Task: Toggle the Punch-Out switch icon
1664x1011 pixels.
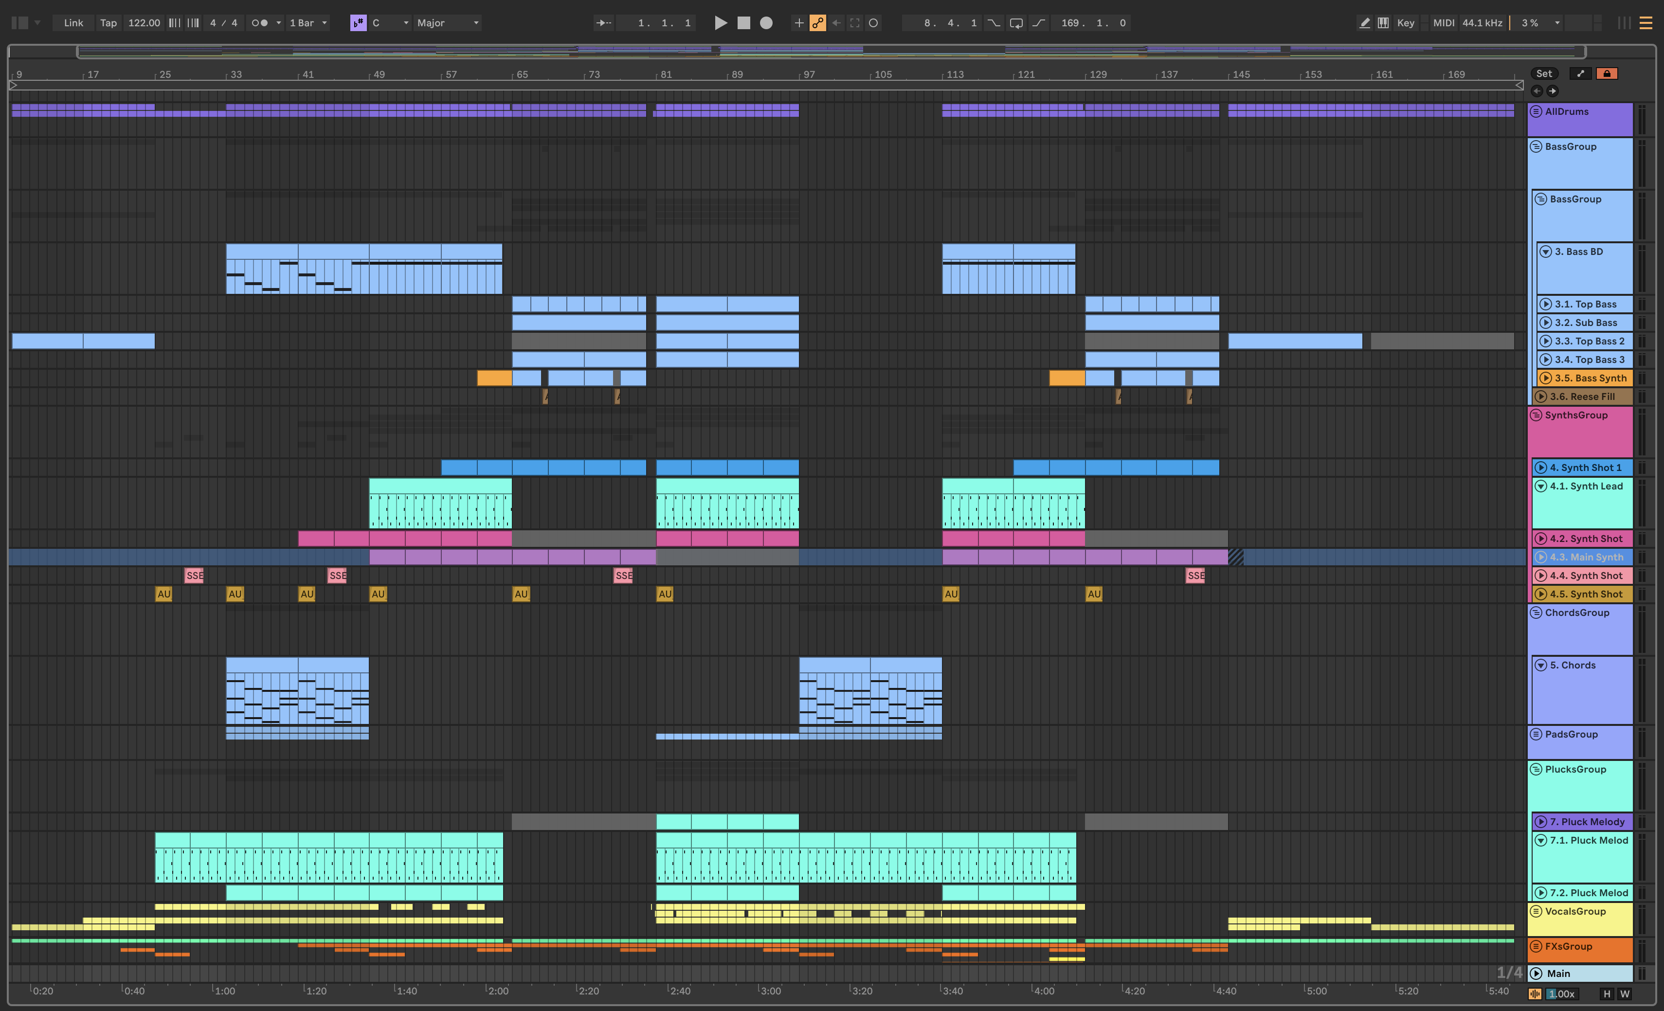Action: coord(1039,23)
